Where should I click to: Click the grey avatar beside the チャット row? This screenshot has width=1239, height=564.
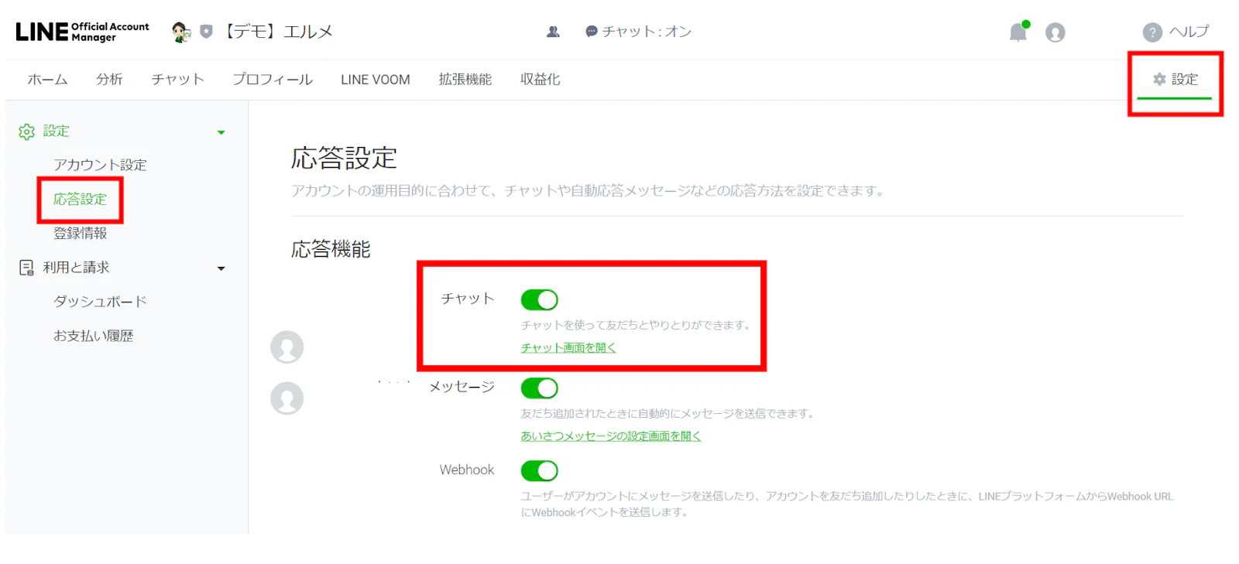[287, 347]
